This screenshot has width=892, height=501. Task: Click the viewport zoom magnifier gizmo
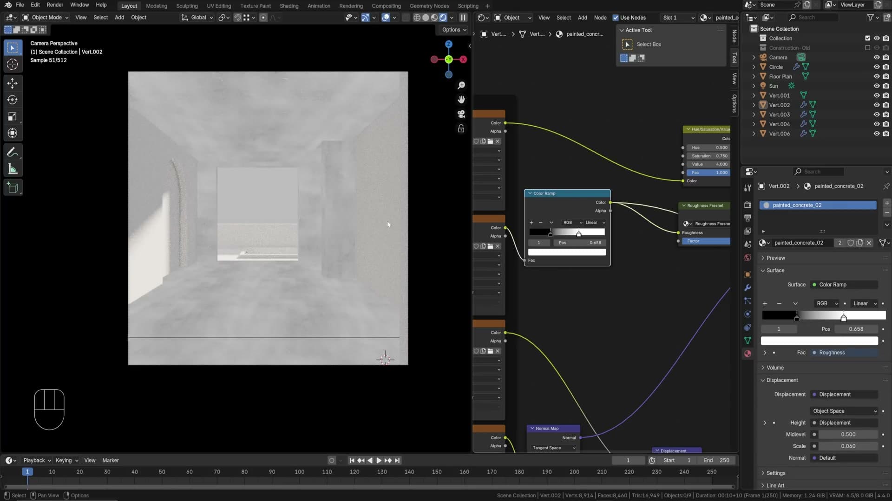coord(461,85)
